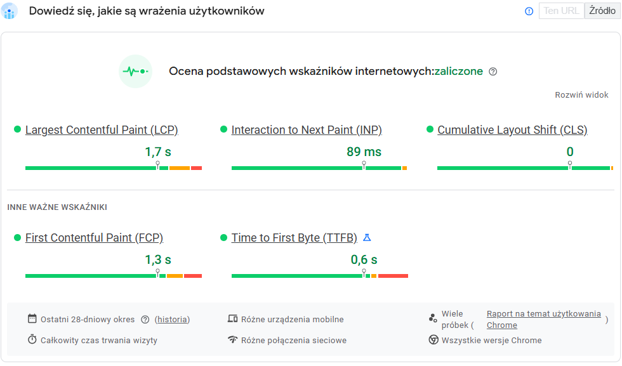Viewport: 622px width, 366px height.
Task: Click the experiment flask icon beside TTFB
Action: (367, 237)
